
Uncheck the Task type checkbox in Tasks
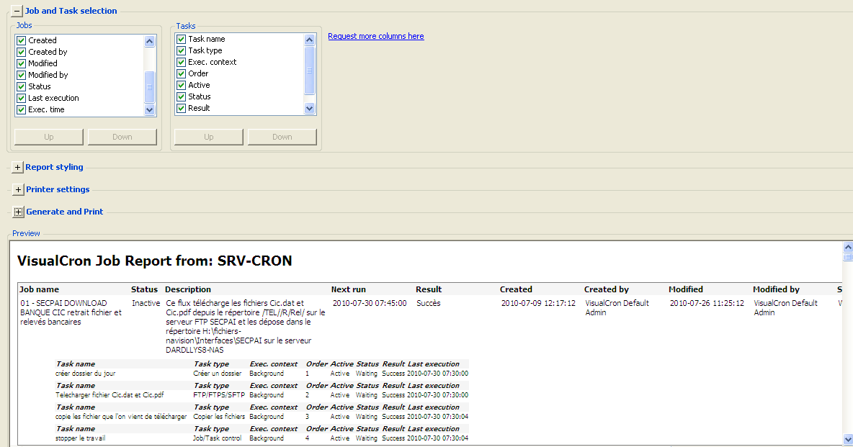coord(182,50)
